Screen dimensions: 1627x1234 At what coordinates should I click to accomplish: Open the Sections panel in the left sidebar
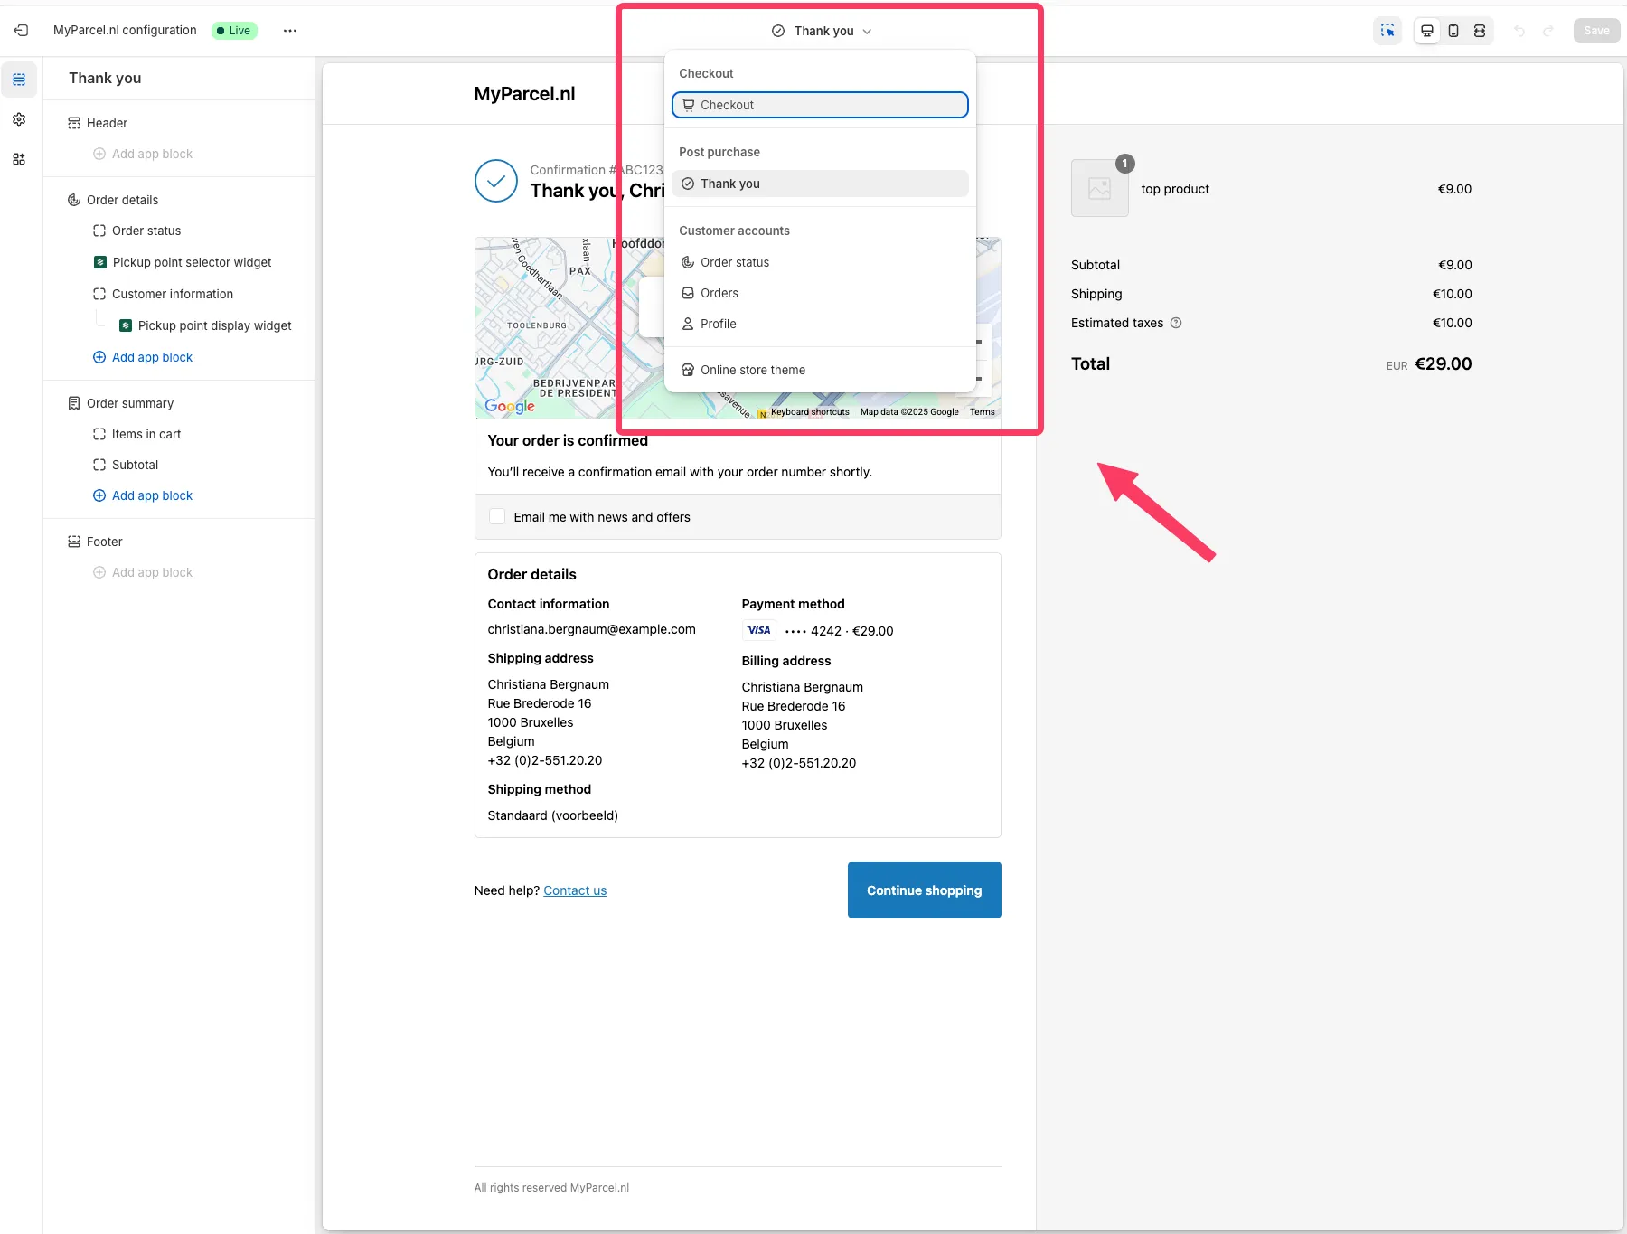19,80
